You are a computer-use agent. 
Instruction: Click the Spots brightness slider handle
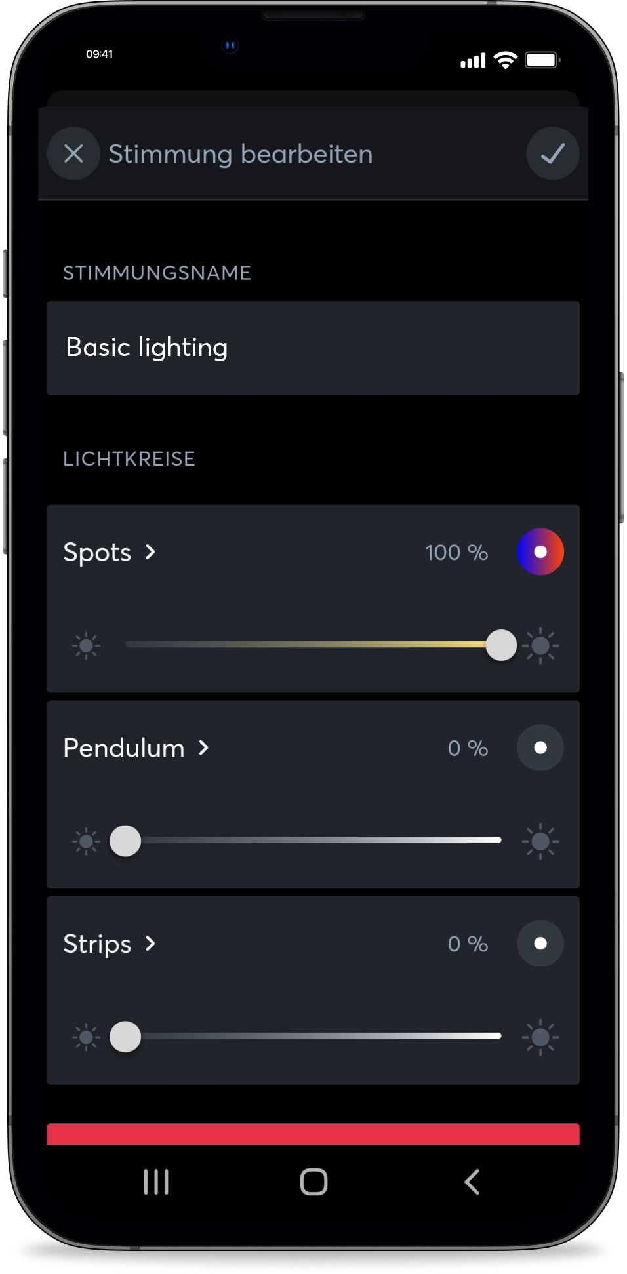coord(501,645)
